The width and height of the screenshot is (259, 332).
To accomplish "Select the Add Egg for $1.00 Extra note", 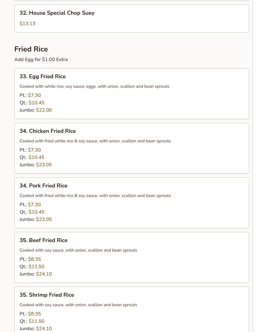I will (41, 60).
